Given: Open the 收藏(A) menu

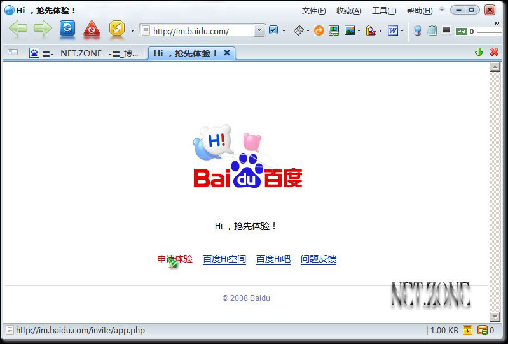Looking at the screenshot, I should (x=348, y=11).
